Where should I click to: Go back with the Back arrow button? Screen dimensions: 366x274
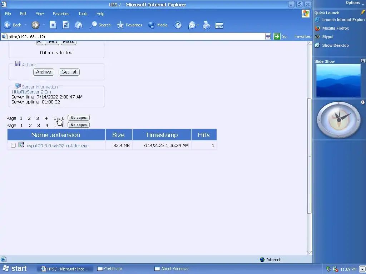click(x=13, y=25)
